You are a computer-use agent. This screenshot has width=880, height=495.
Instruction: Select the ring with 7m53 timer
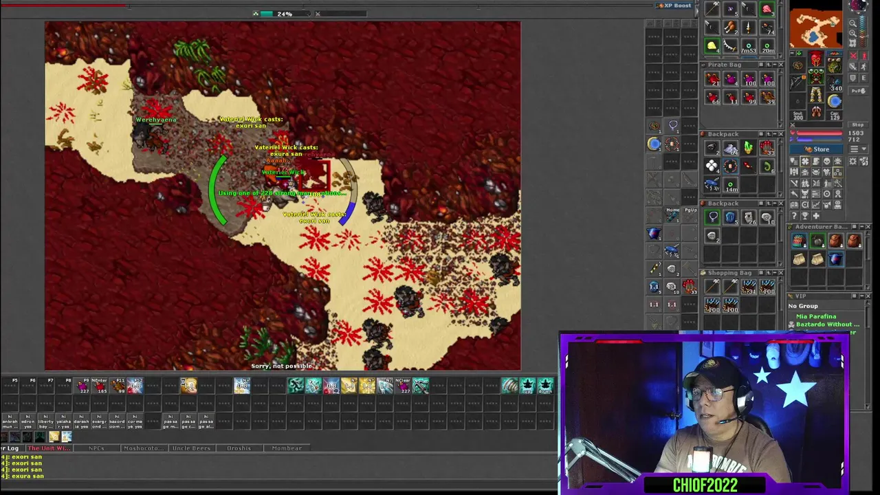(x=749, y=46)
